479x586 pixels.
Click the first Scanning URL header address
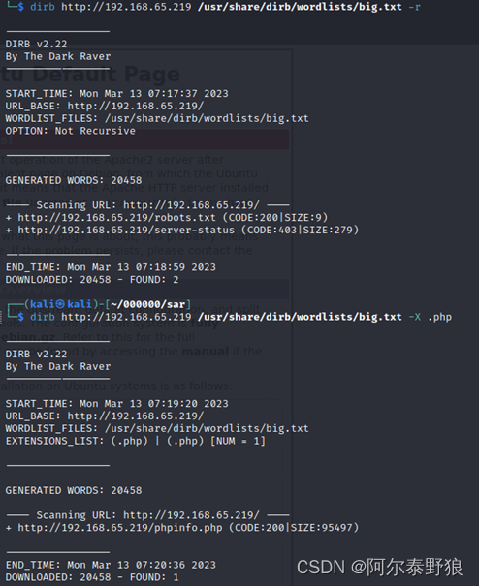(x=191, y=205)
